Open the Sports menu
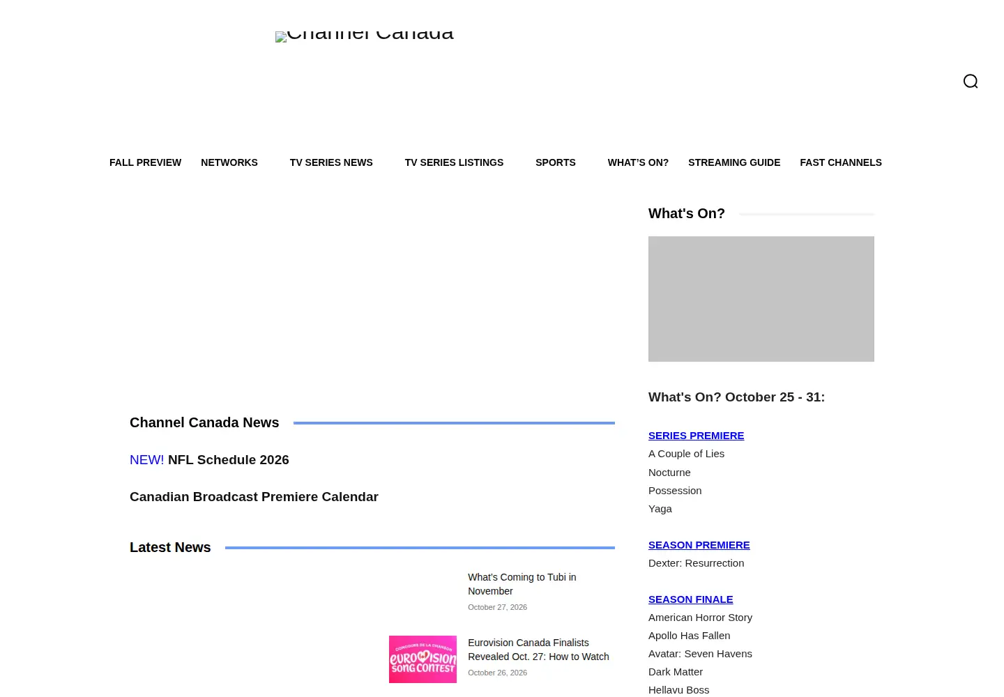1004x697 pixels. (556, 162)
